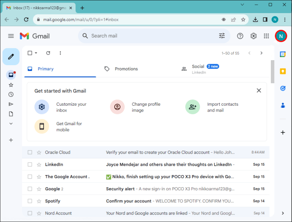This screenshot has width=292, height=222.
Task: Open Gmail Settings gear icon
Action: [x=253, y=36]
